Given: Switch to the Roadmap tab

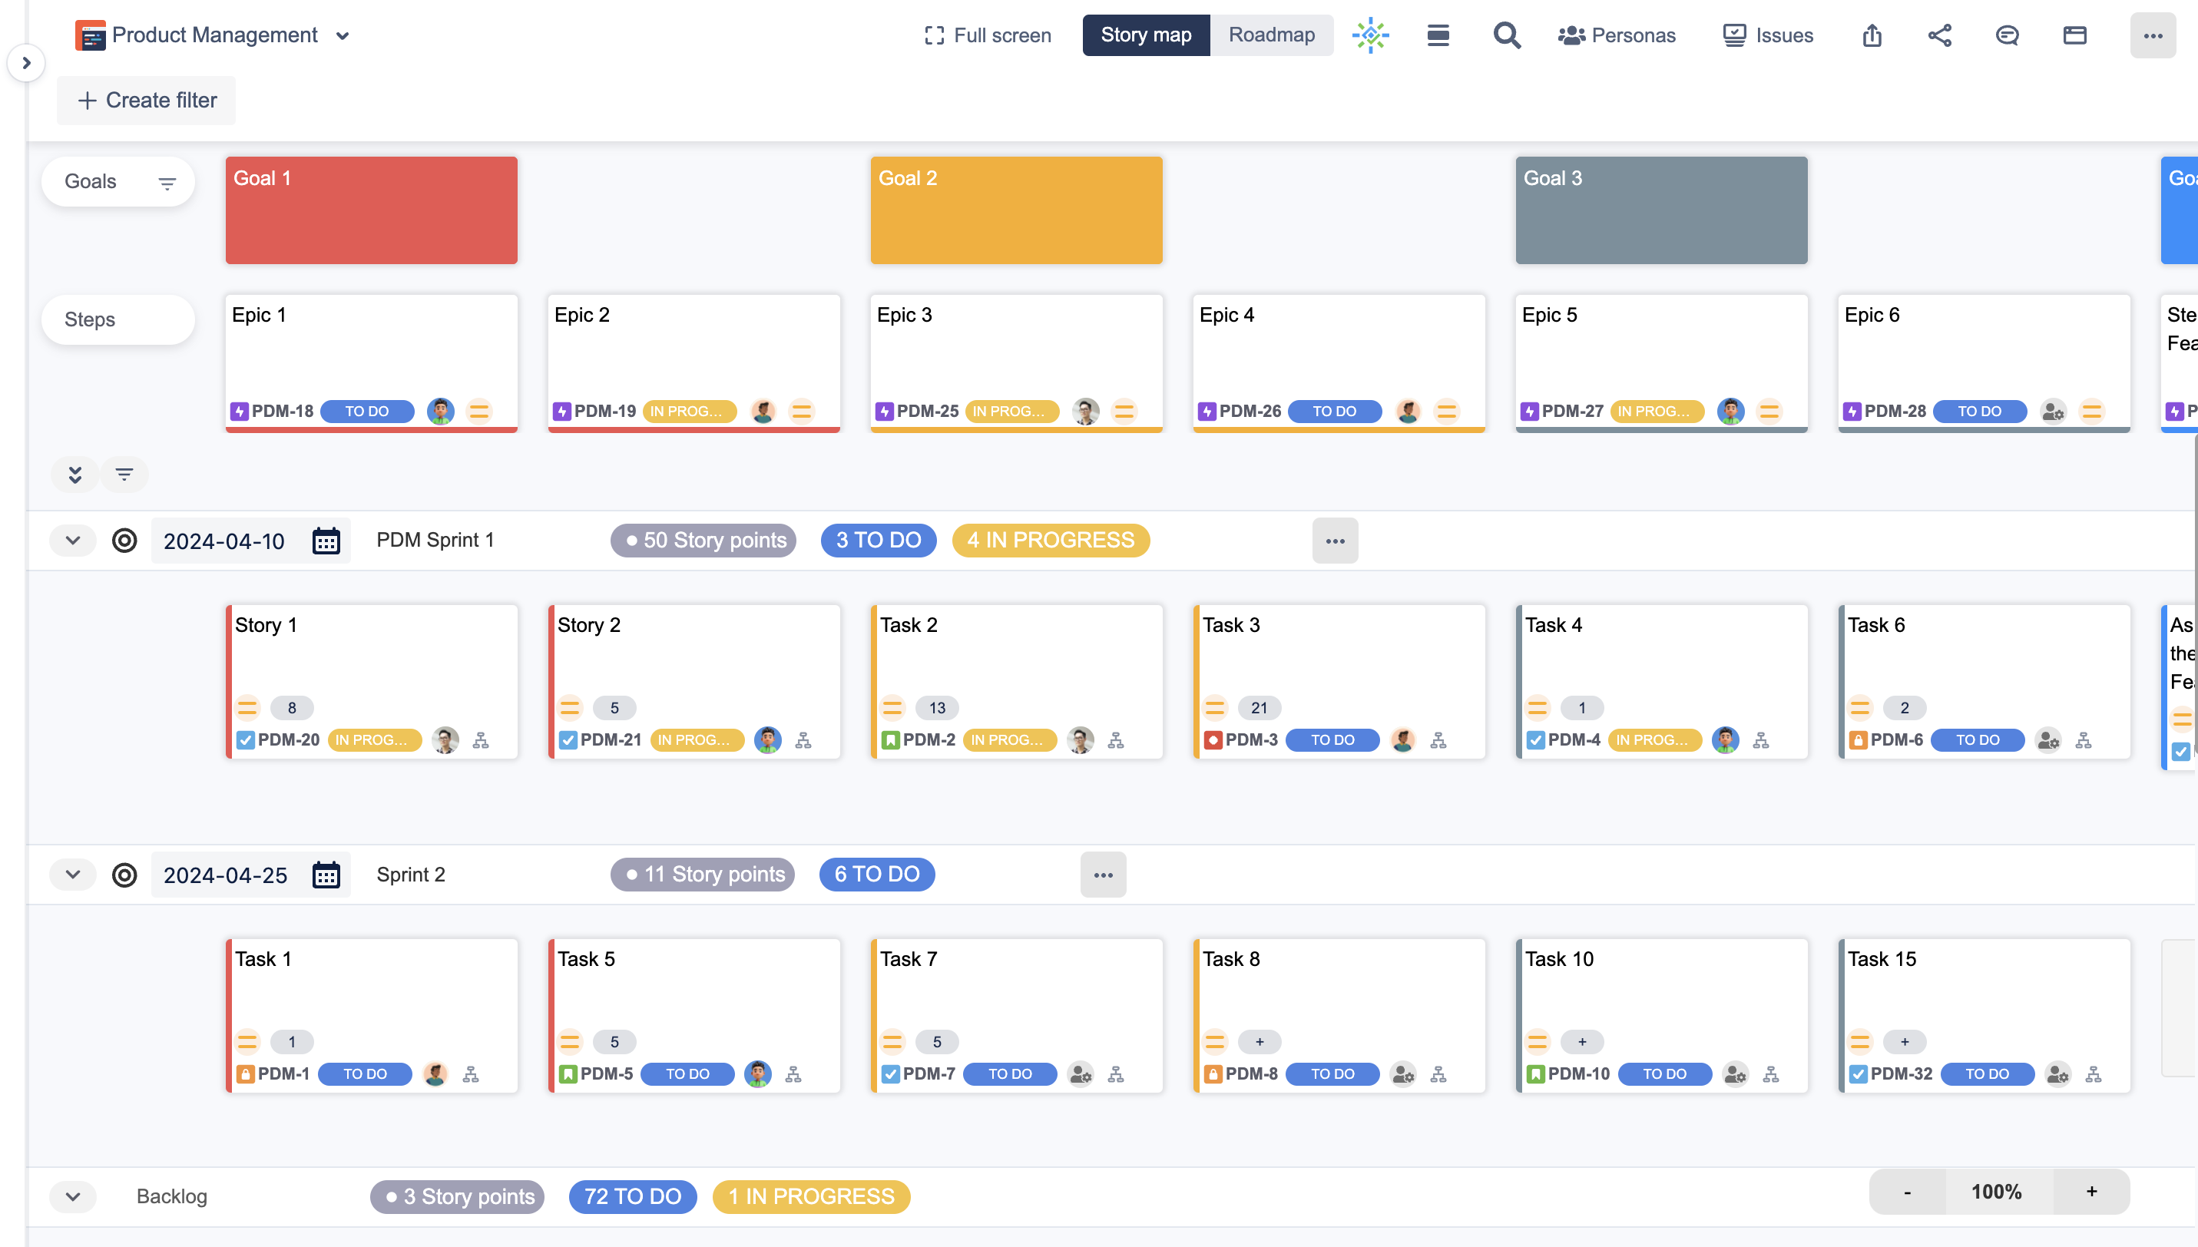Looking at the screenshot, I should tap(1271, 35).
